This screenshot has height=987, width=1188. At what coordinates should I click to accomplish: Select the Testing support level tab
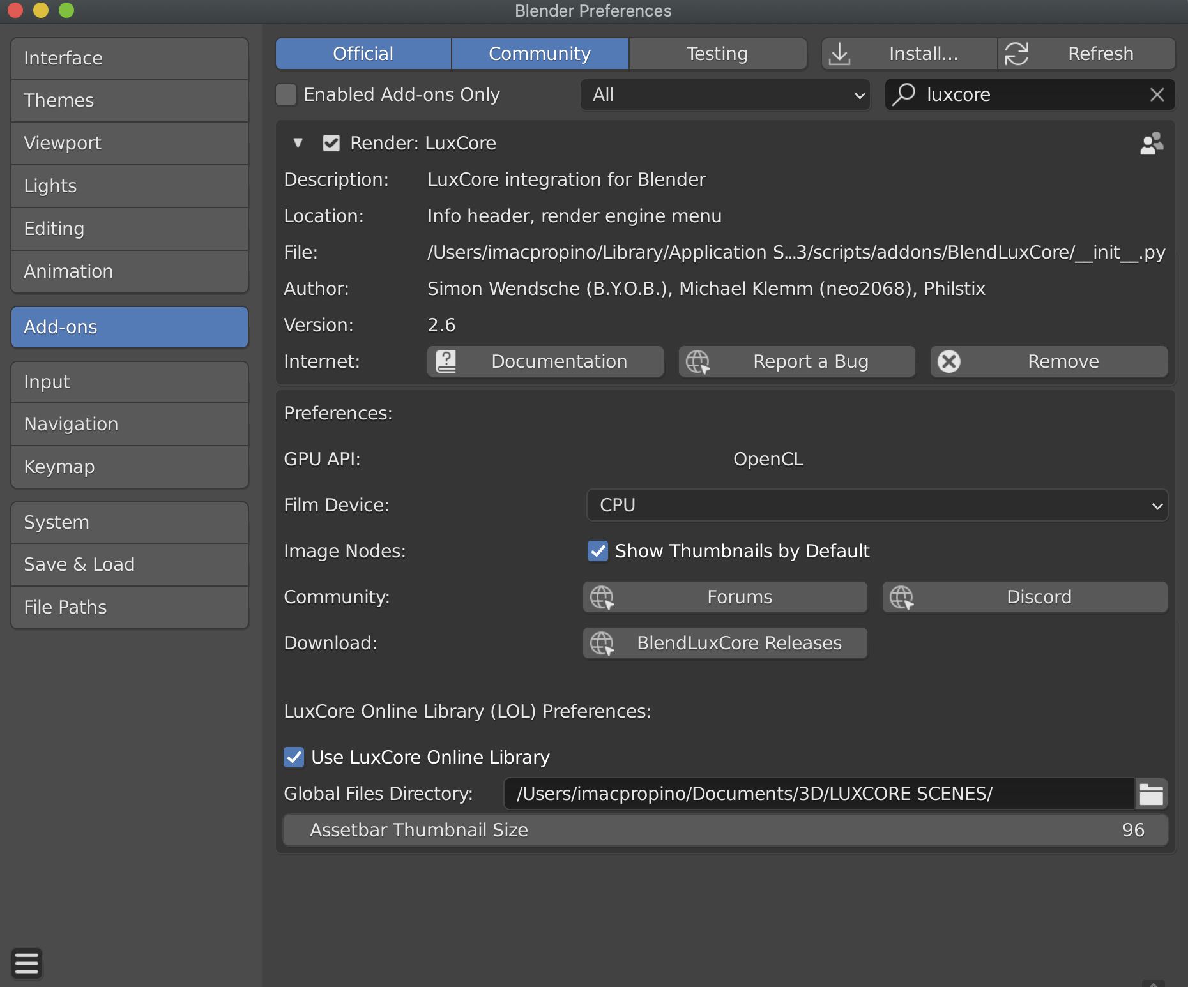tap(717, 54)
